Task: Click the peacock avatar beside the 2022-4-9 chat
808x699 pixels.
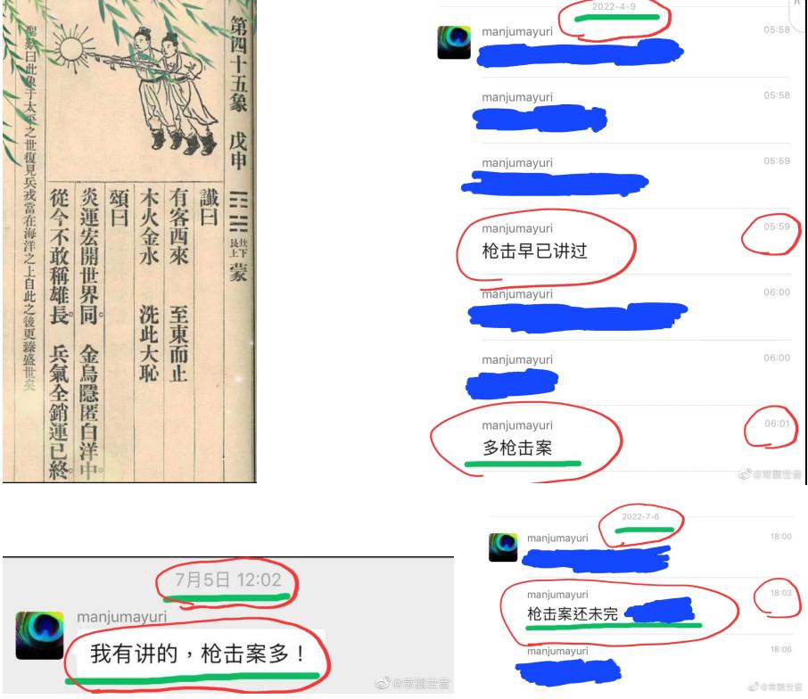Action: tap(454, 42)
